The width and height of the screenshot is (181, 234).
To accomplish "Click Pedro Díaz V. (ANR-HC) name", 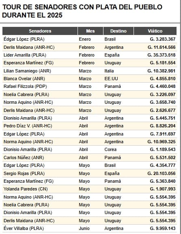I will [28, 126].
